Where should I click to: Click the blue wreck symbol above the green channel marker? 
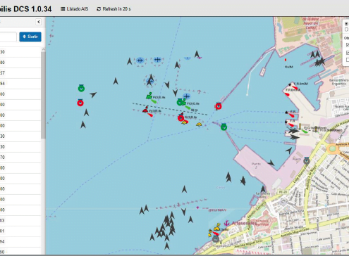(x=186, y=96)
